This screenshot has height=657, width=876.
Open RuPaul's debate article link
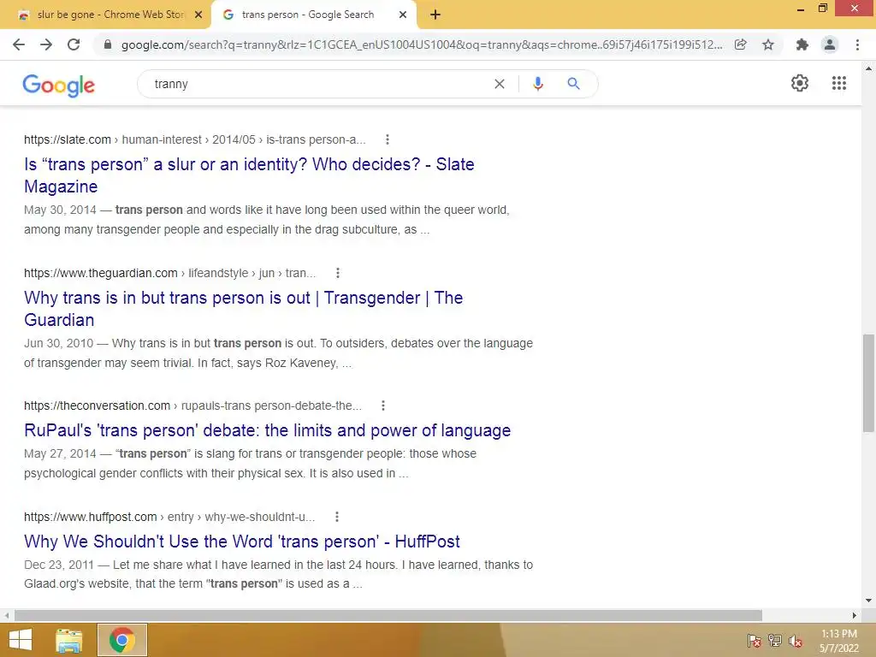click(268, 431)
